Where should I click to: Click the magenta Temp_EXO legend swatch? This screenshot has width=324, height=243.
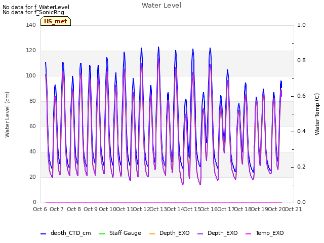pyautogui.click(x=248, y=234)
